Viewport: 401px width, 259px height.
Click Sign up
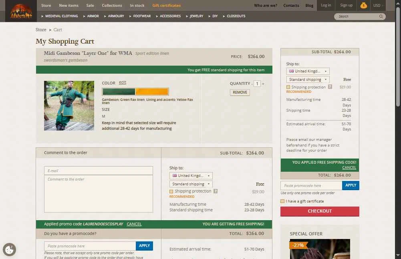click(x=346, y=5)
